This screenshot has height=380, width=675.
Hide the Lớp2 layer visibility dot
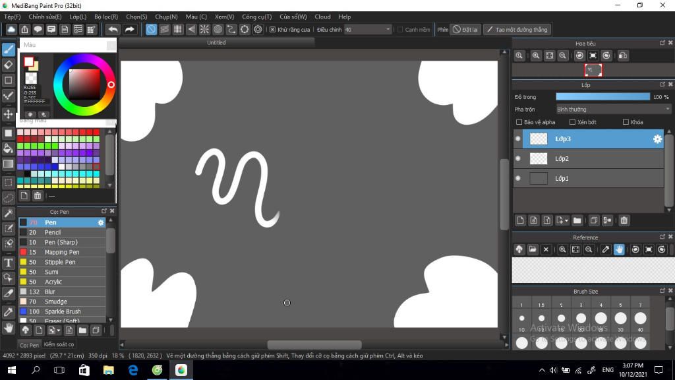[518, 158]
